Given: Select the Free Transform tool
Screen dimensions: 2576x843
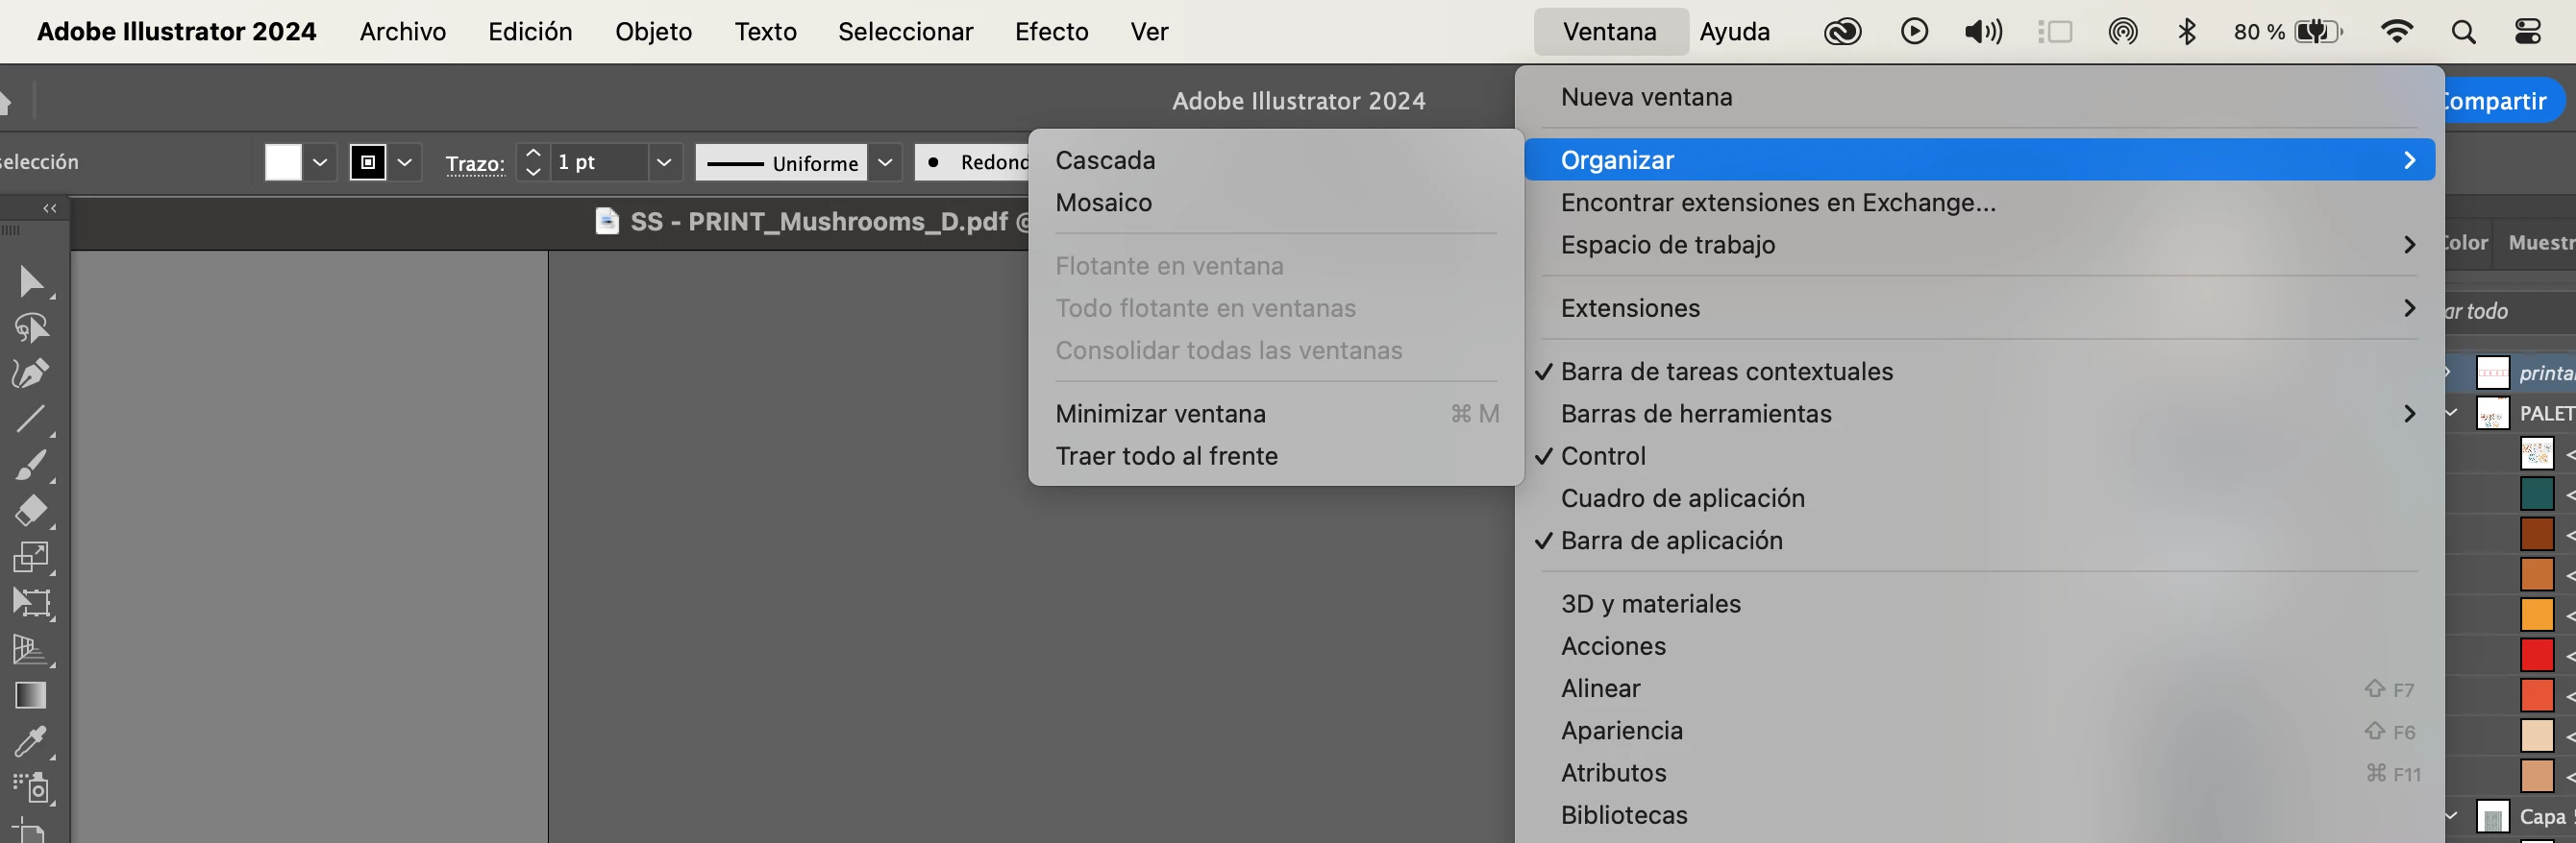Looking at the screenshot, I should pos(30,602).
